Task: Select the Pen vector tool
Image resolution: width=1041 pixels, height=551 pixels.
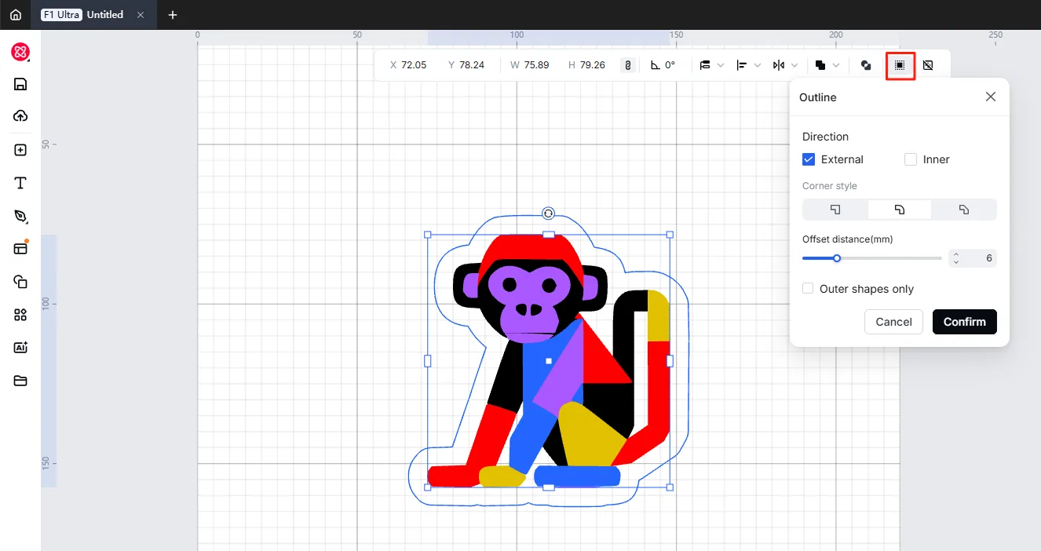Action: 20,216
